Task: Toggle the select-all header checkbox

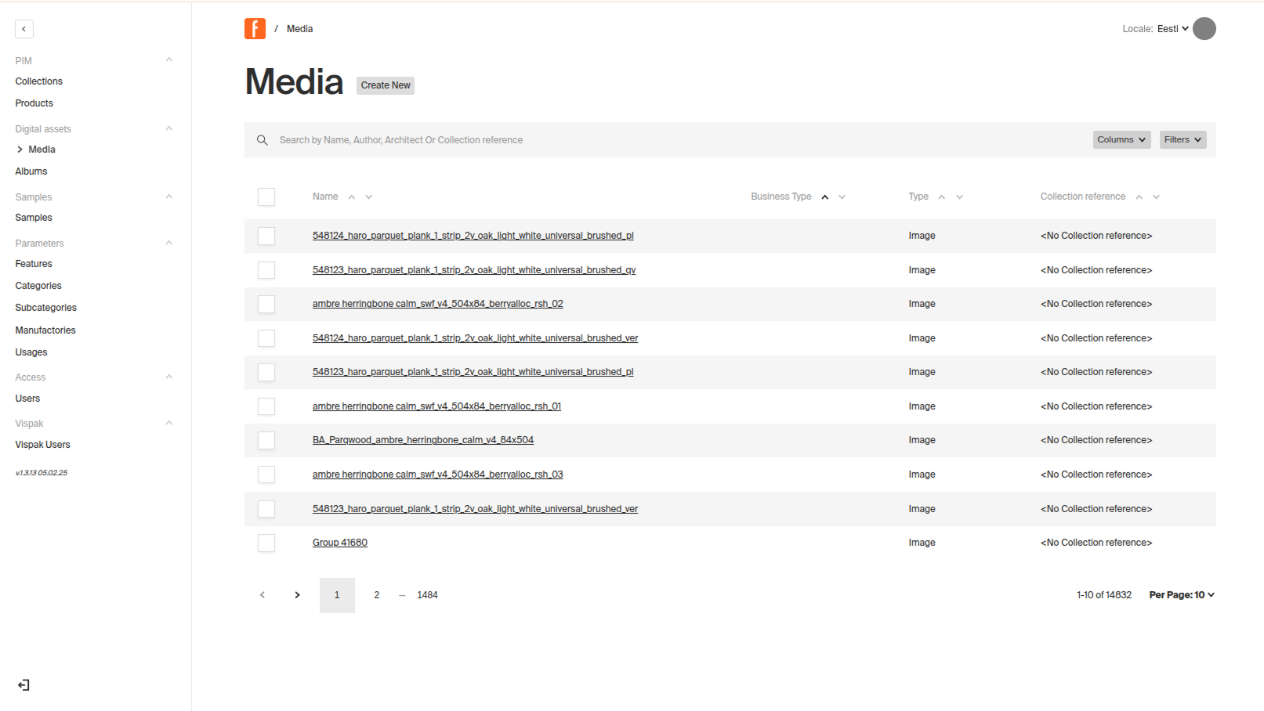Action: click(x=266, y=197)
